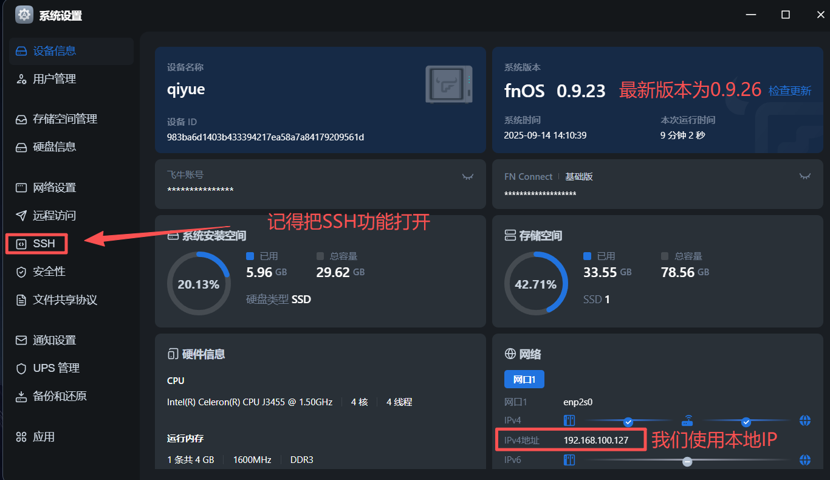Image resolution: width=830 pixels, height=480 pixels.
Task: Click the 用户管理 person-gear icon
Action: point(21,79)
